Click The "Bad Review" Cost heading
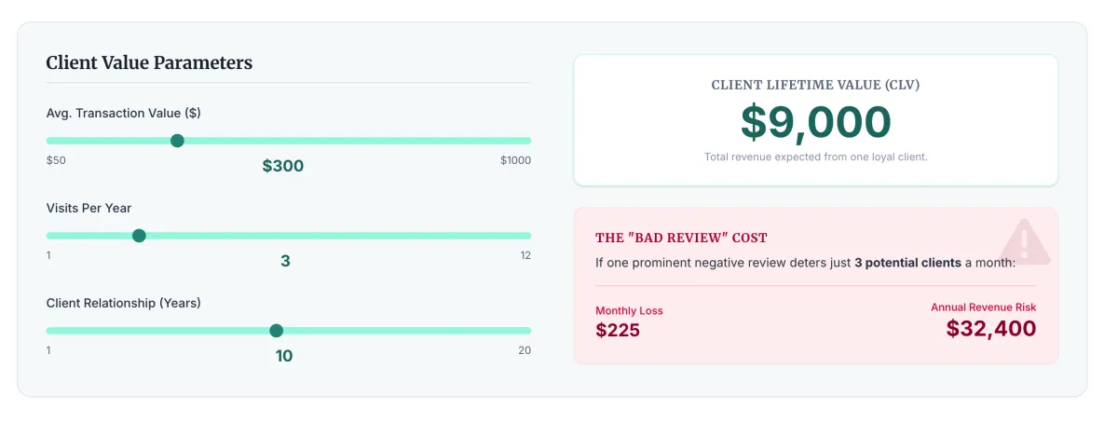1118x423 pixels. 681,238
